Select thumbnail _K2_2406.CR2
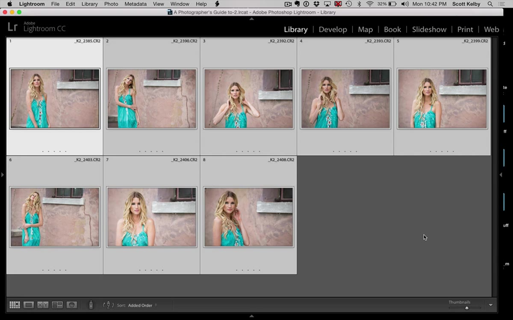 tap(151, 217)
